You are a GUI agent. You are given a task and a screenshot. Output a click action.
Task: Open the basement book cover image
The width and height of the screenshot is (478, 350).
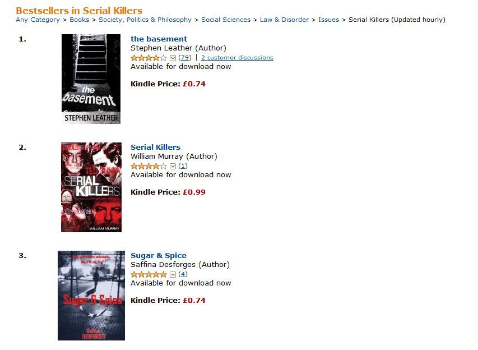(91, 79)
